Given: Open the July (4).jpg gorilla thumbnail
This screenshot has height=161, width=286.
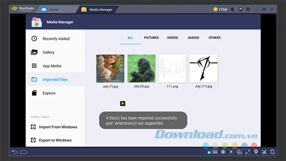Looking at the screenshot, I should pyautogui.click(x=141, y=68).
